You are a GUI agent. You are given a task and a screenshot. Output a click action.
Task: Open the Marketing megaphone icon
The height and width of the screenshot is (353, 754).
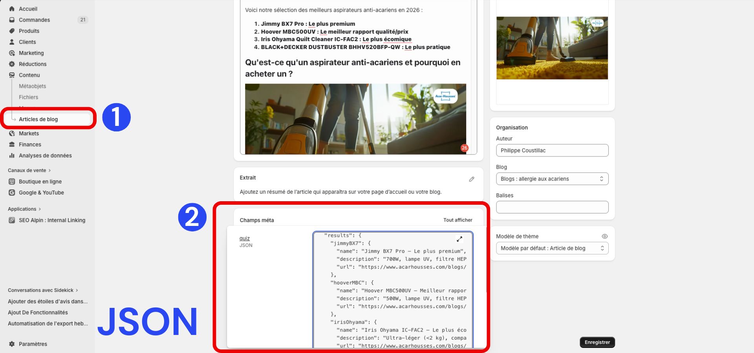point(11,53)
